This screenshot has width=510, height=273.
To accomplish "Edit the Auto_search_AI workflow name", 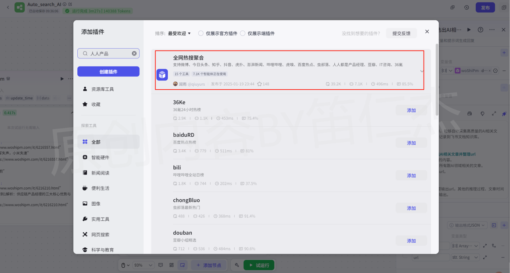I will [x=71, y=4].
